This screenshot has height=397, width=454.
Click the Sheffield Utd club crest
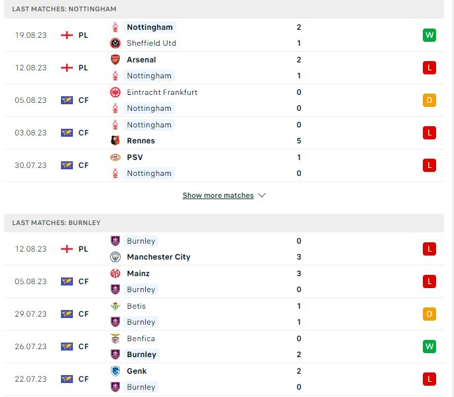115,43
